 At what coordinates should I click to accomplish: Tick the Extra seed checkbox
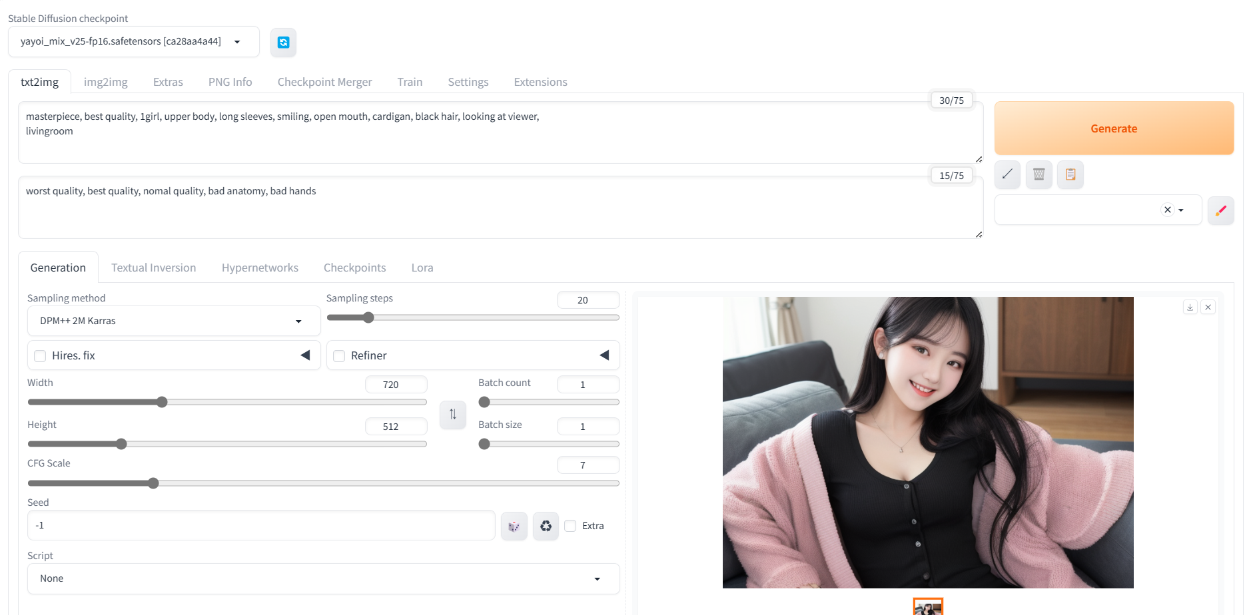tap(570, 526)
